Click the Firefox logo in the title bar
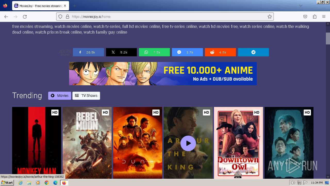 tap(5, 5)
